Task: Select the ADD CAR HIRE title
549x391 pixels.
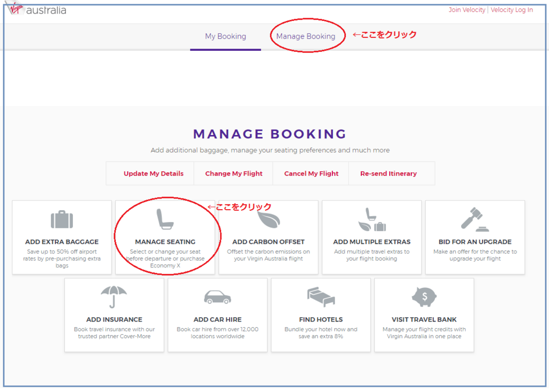Action: (x=218, y=320)
